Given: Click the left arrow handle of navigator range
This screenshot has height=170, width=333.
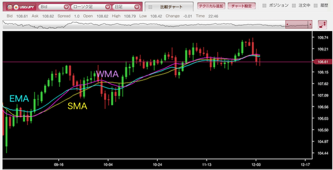Looking at the screenshot, I should (287, 25).
